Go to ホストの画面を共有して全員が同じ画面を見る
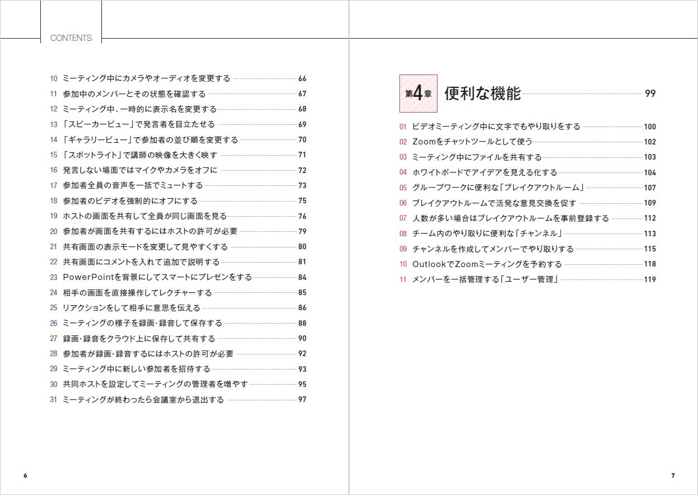 [x=145, y=216]
